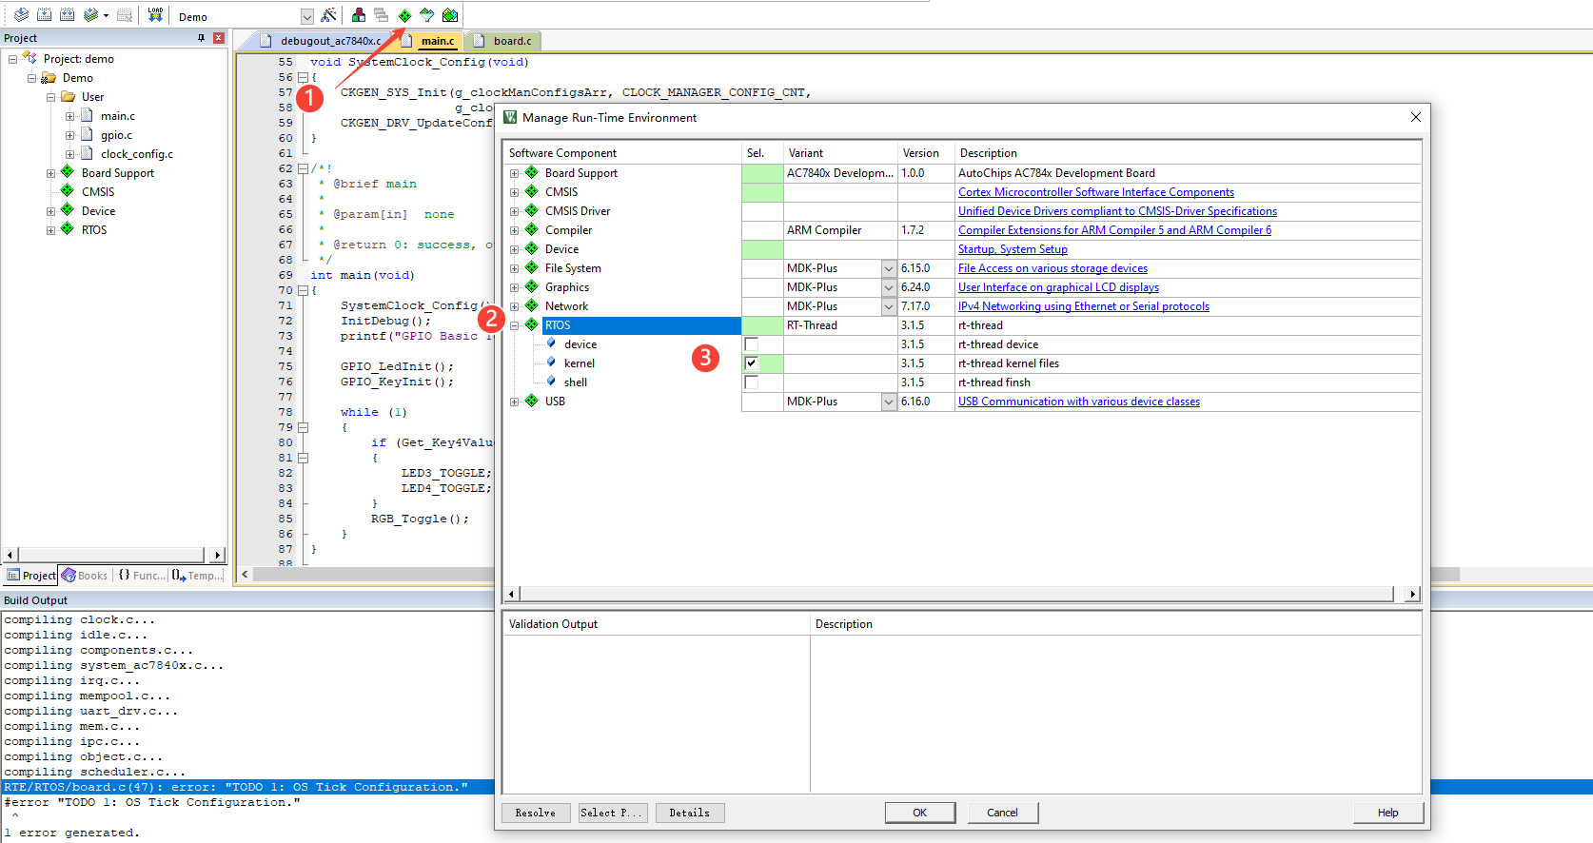This screenshot has height=843, width=1593.
Task: Click the Select Software Packs toolbar icon
Action: (427, 15)
